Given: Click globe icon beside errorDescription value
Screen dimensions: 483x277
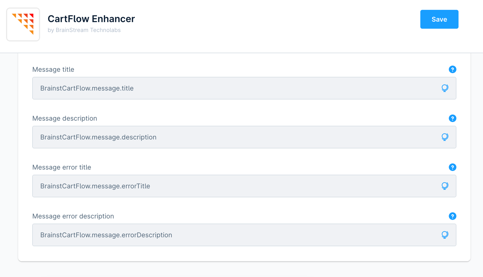Looking at the screenshot, I should point(445,235).
